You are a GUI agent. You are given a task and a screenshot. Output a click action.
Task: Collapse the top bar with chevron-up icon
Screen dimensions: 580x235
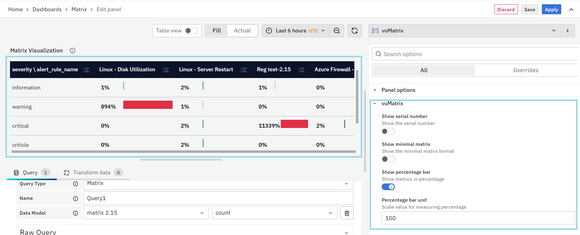(571, 9)
